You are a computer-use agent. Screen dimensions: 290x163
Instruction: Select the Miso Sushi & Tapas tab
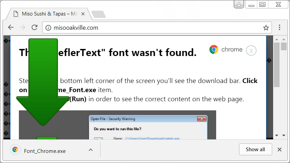click(49, 14)
